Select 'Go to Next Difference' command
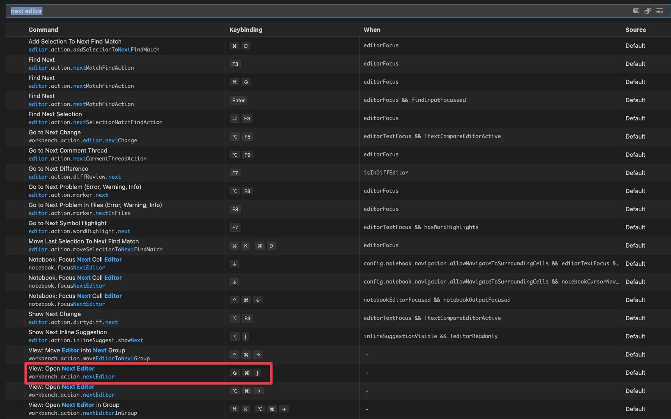This screenshot has width=671, height=419. [58, 168]
